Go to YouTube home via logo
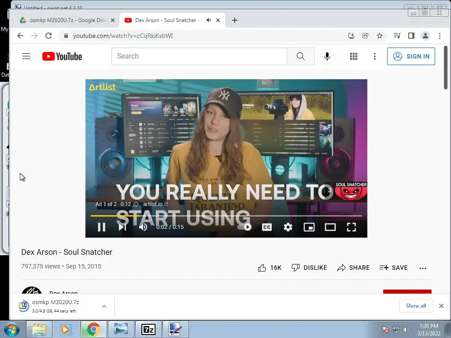The height and width of the screenshot is (338, 451). [x=62, y=56]
